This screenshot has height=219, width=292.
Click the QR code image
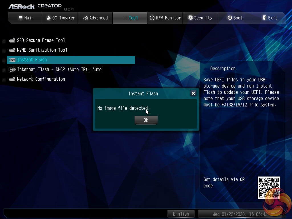(269, 187)
